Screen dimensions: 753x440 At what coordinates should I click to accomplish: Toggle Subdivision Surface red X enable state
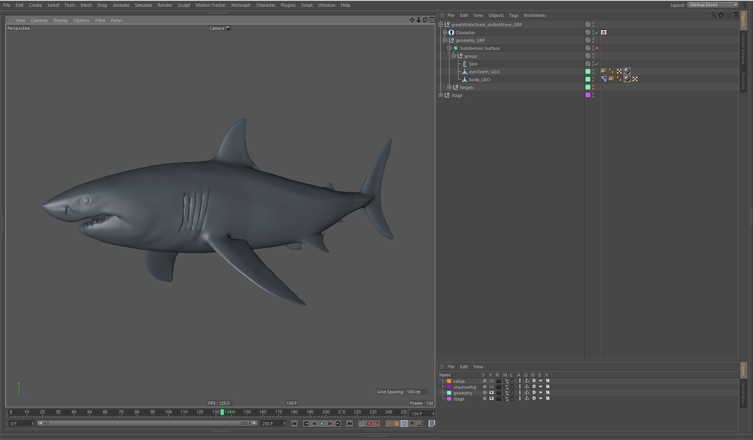point(597,48)
